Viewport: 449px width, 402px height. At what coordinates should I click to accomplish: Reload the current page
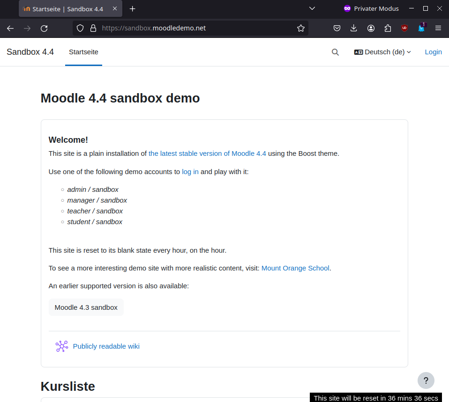click(44, 28)
